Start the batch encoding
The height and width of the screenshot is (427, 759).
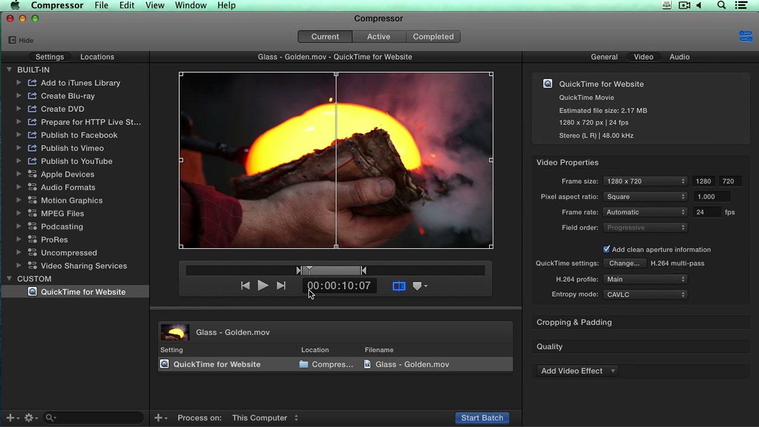pyautogui.click(x=482, y=418)
